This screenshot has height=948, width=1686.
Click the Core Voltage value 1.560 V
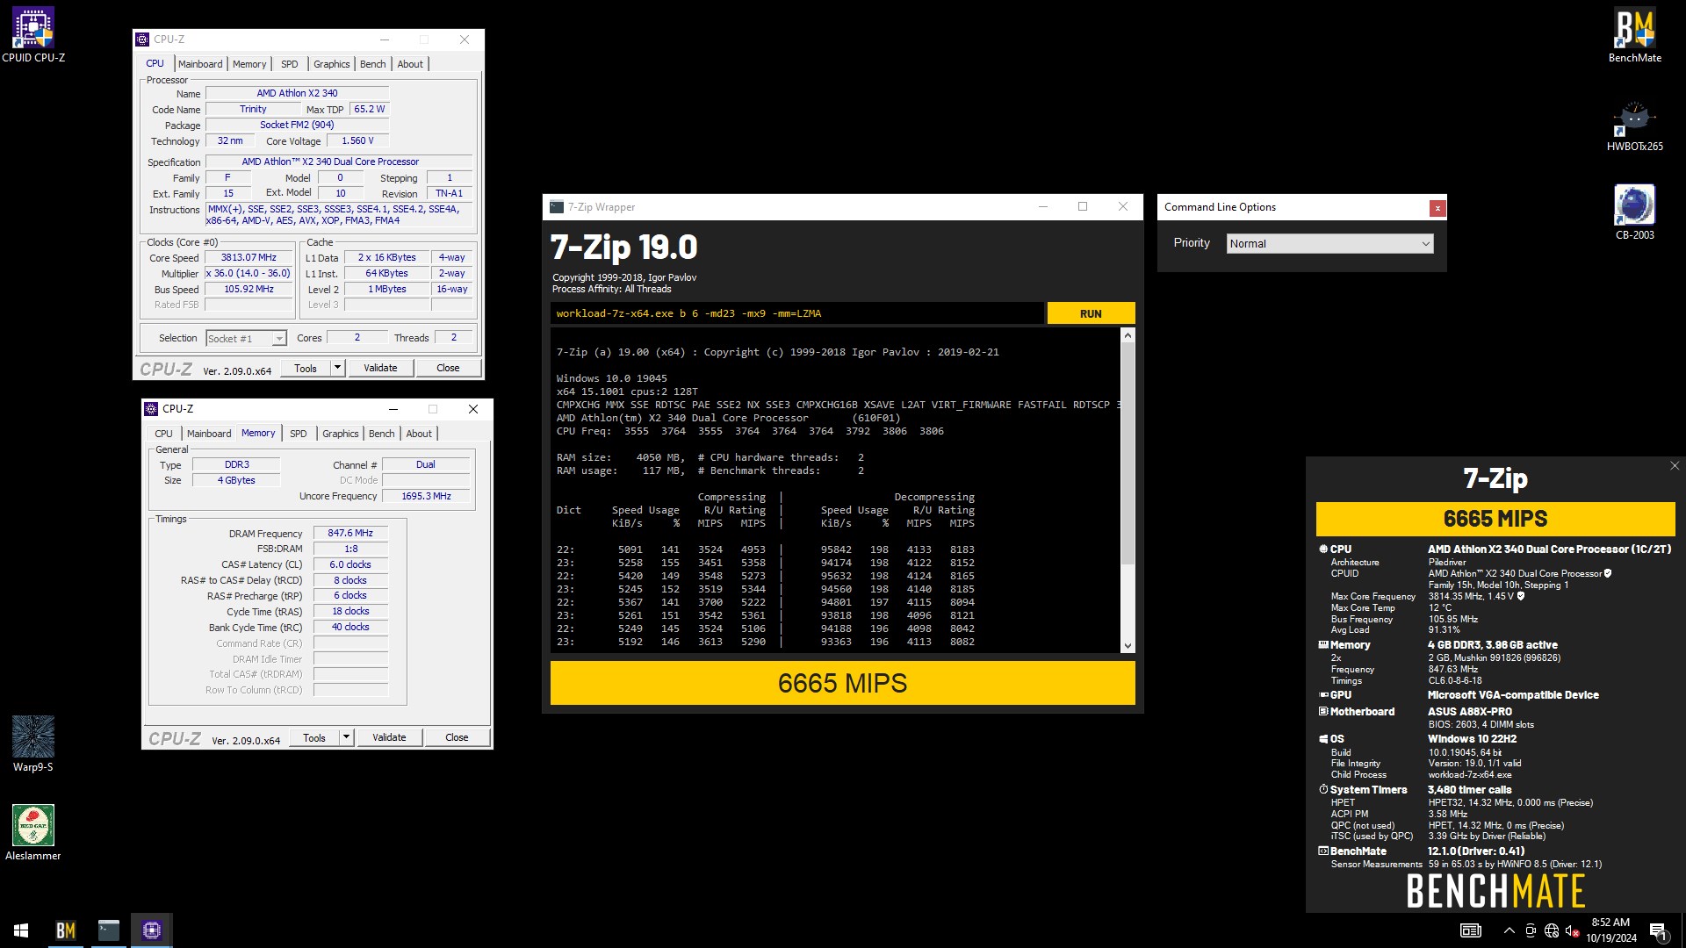(x=357, y=141)
